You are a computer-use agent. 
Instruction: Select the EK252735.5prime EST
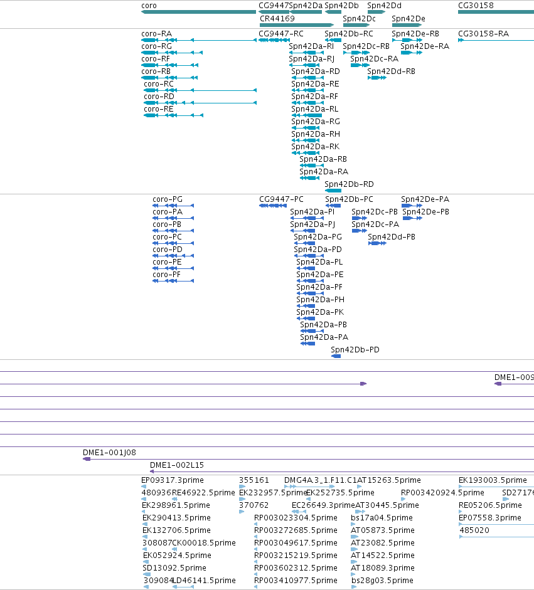309,499
